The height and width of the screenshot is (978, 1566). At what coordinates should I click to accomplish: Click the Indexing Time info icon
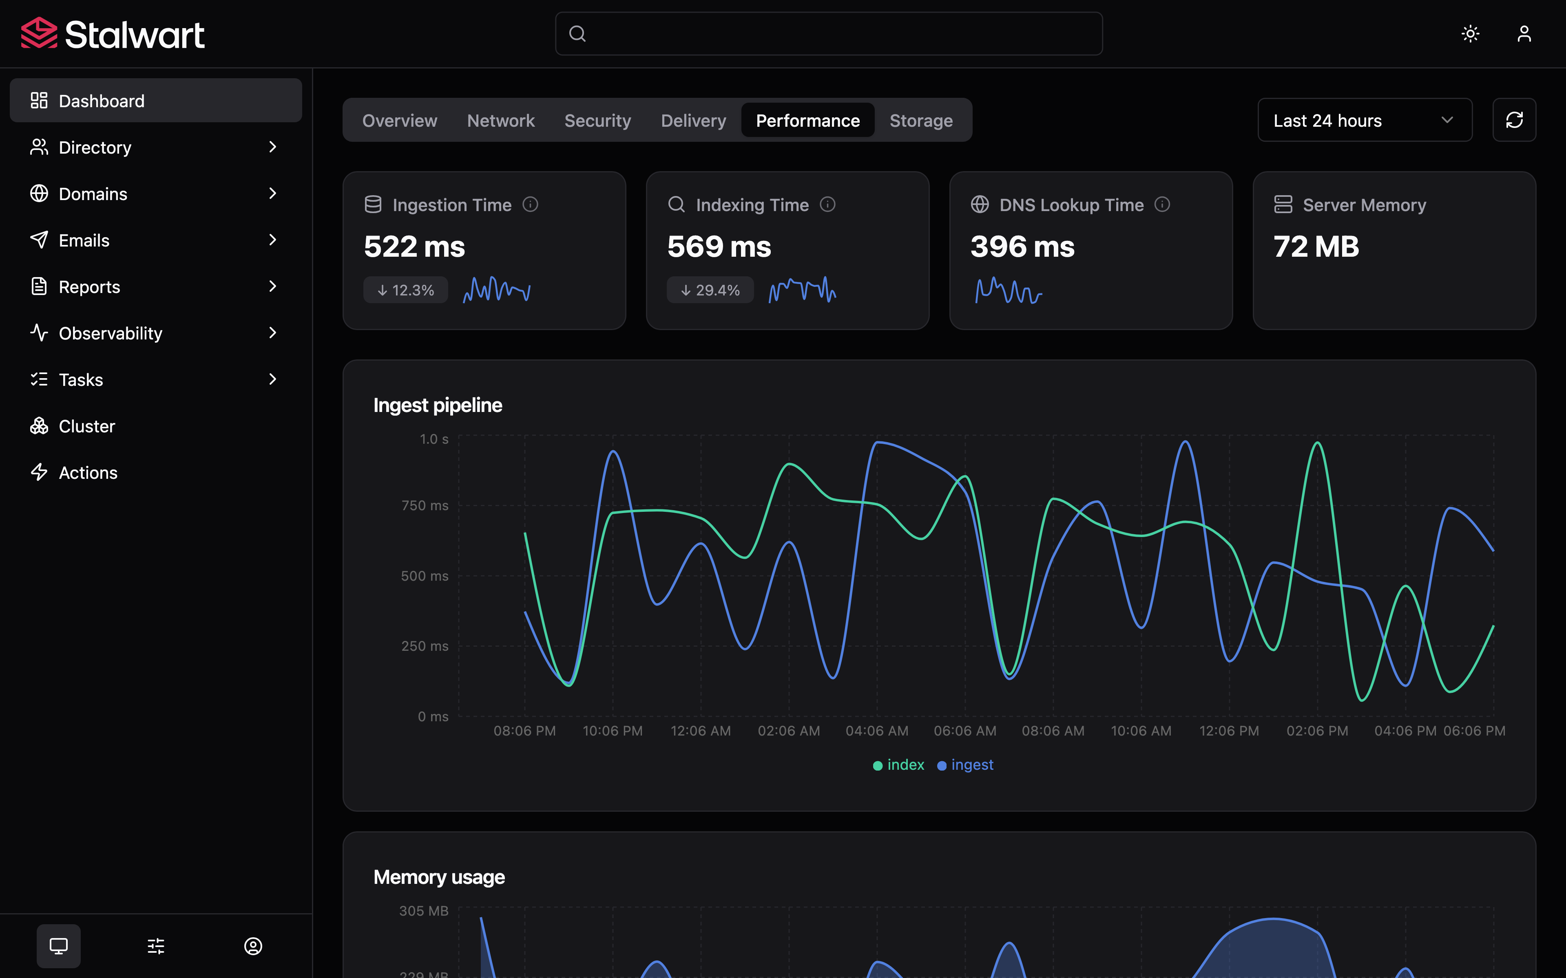[x=827, y=205]
